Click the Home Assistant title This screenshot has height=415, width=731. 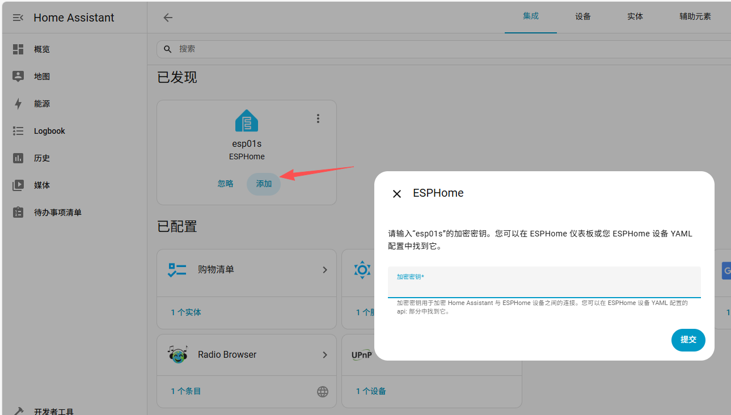pyautogui.click(x=74, y=18)
